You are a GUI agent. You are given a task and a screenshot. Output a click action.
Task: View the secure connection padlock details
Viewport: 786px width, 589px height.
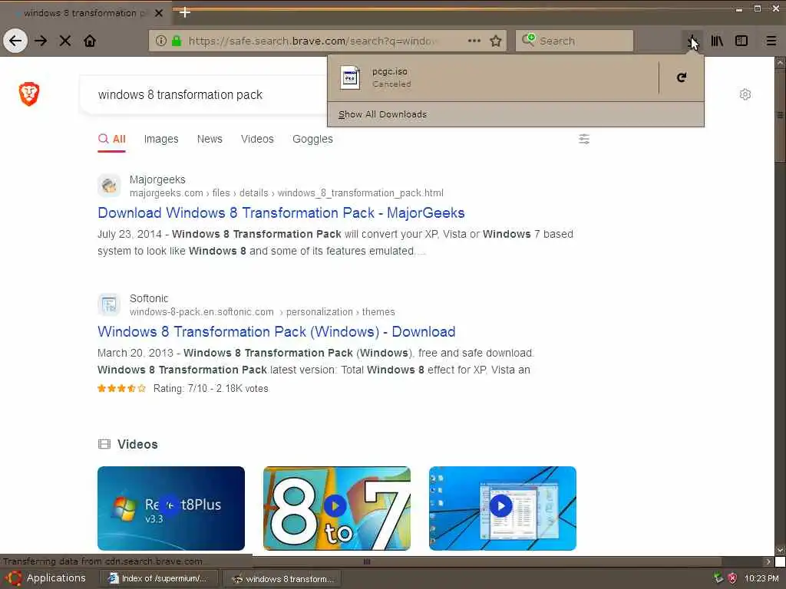[177, 41]
